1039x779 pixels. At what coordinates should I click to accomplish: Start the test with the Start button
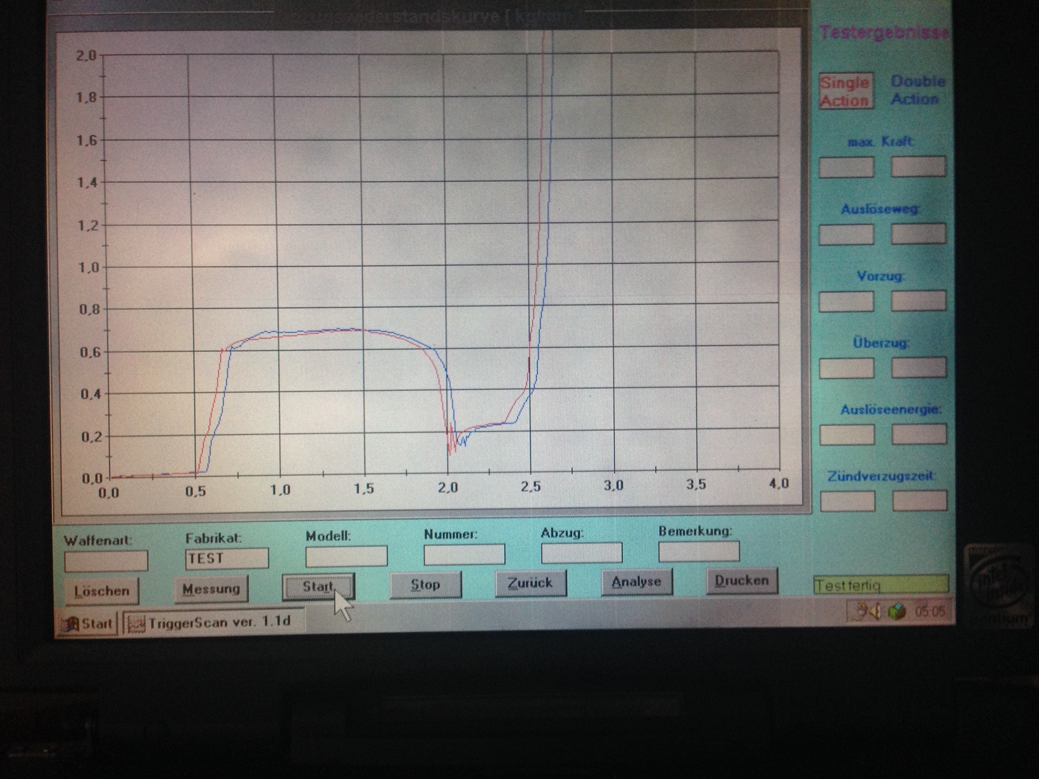coord(317,587)
